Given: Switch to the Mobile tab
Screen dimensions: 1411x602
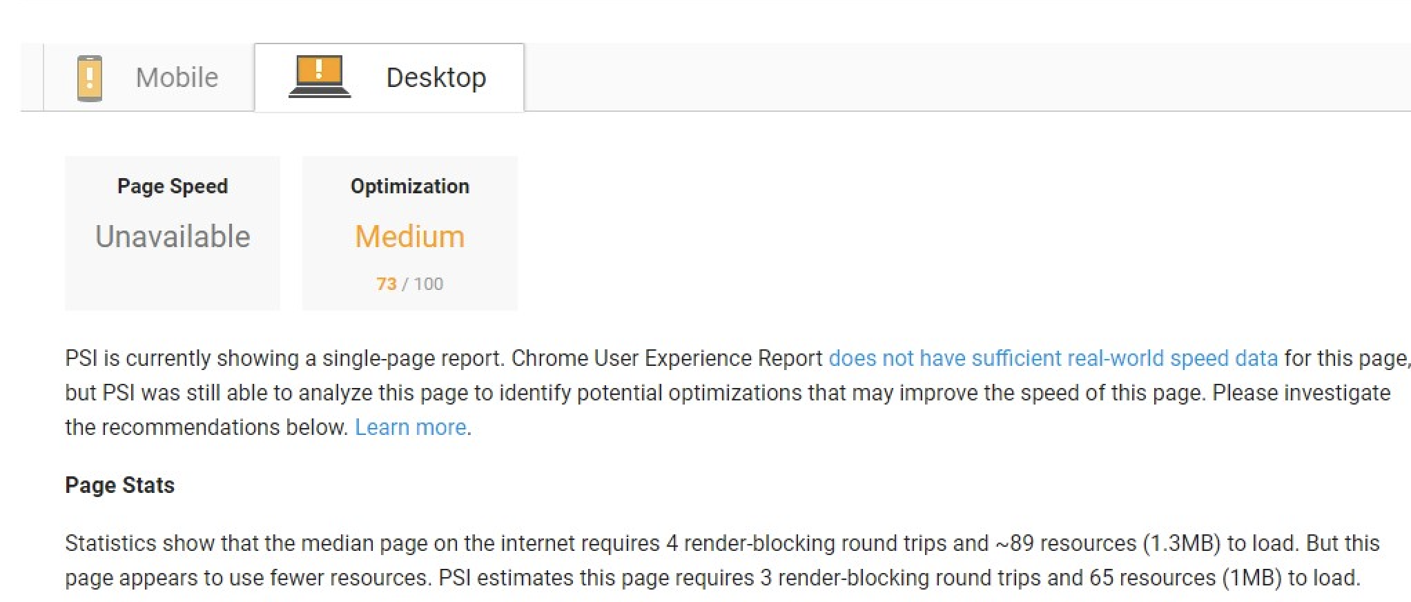Looking at the screenshot, I should click(148, 77).
